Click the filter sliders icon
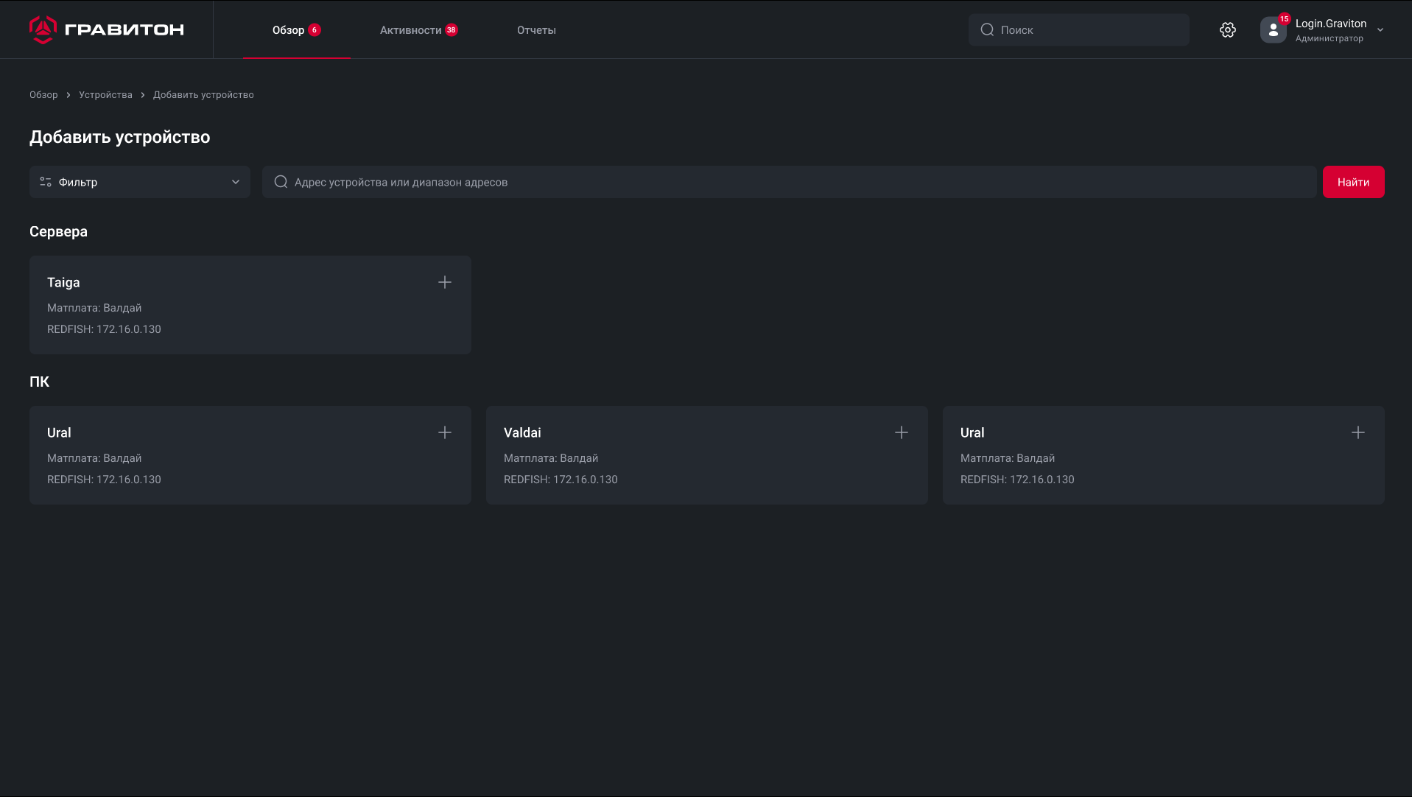The width and height of the screenshot is (1412, 797). (46, 182)
